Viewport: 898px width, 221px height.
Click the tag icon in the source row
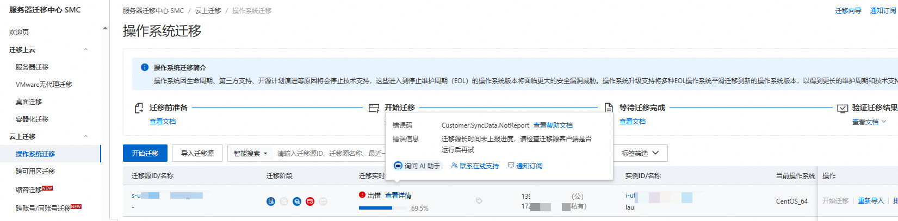(x=479, y=201)
